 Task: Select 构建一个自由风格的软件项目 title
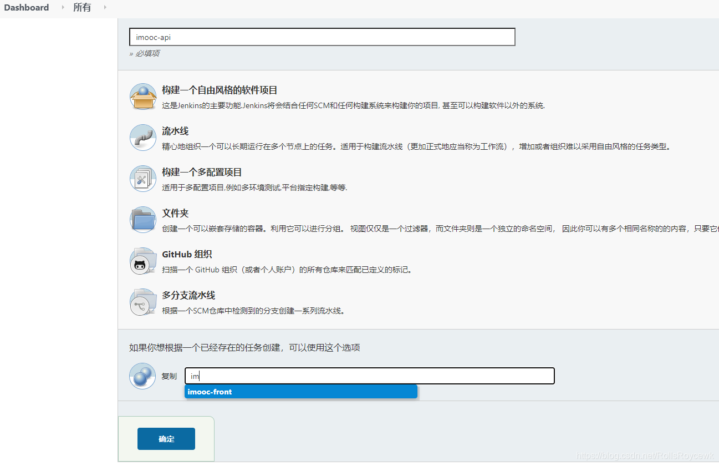pyautogui.click(x=220, y=90)
